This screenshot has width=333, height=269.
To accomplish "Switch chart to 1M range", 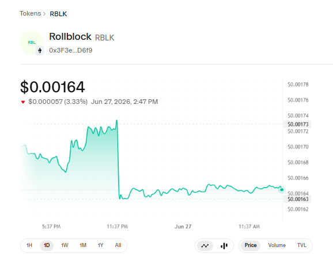I will [x=83, y=245].
